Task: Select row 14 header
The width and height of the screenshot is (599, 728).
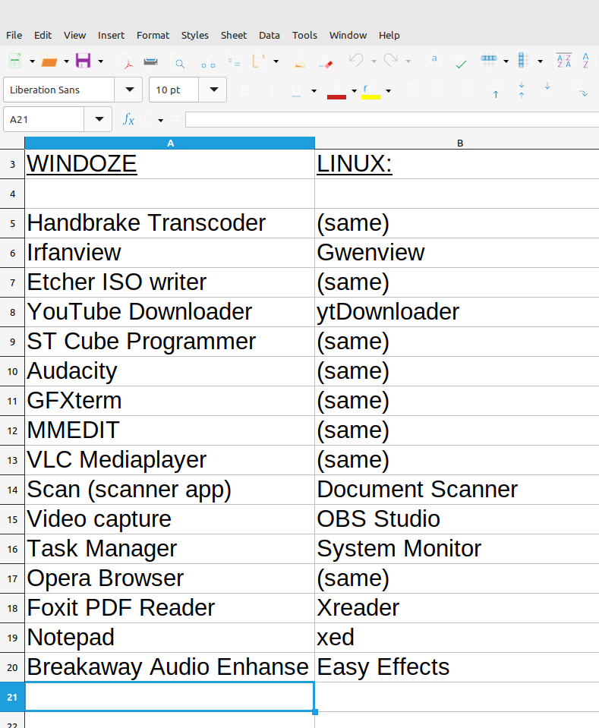Action: (x=12, y=490)
